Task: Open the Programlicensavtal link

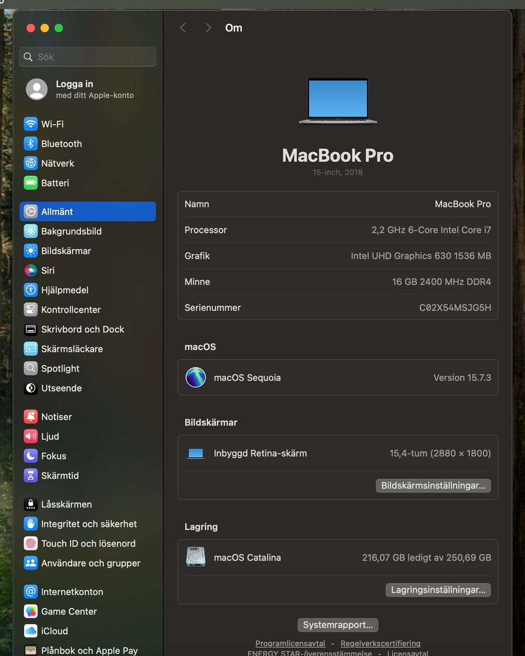Action: [290, 643]
